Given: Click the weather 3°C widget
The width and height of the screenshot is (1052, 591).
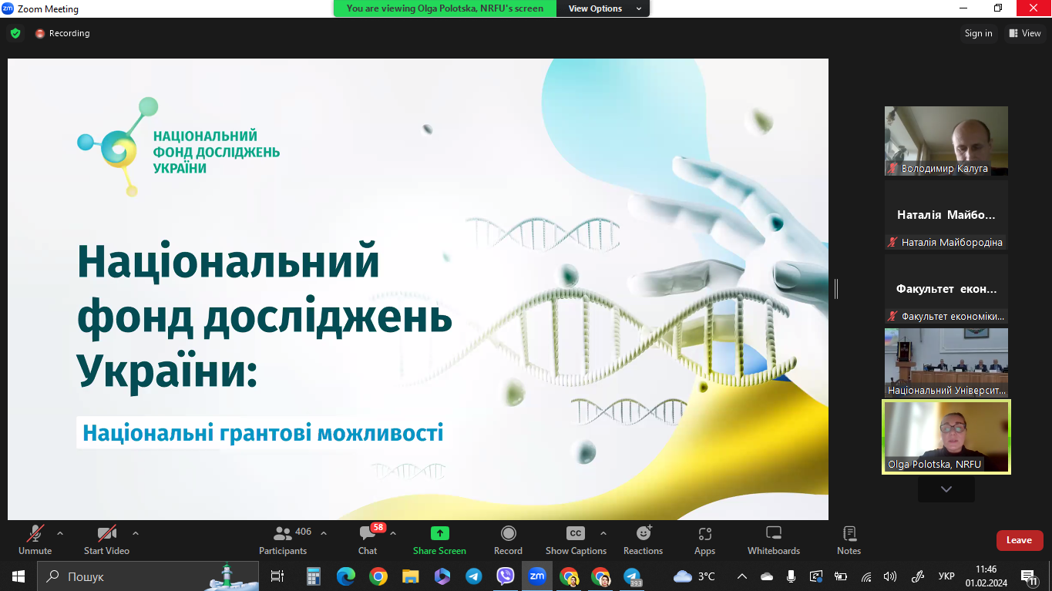Looking at the screenshot, I should 694,576.
